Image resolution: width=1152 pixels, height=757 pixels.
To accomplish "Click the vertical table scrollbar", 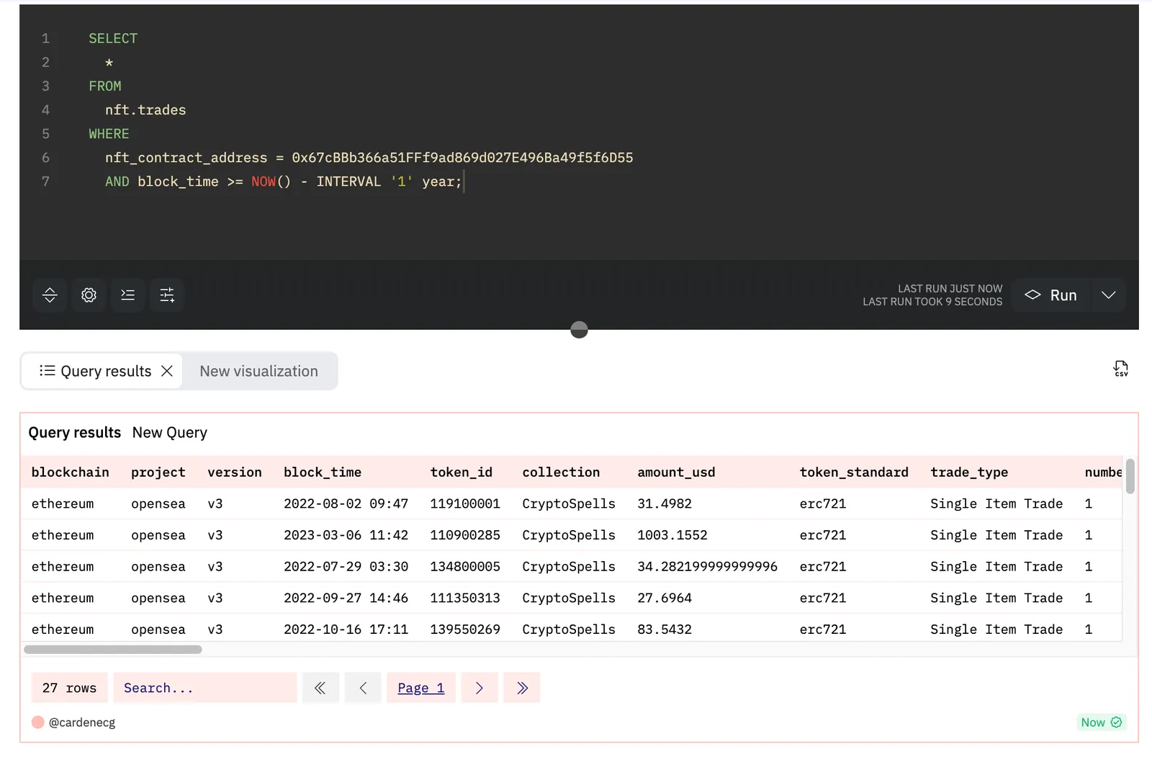I will tap(1130, 476).
